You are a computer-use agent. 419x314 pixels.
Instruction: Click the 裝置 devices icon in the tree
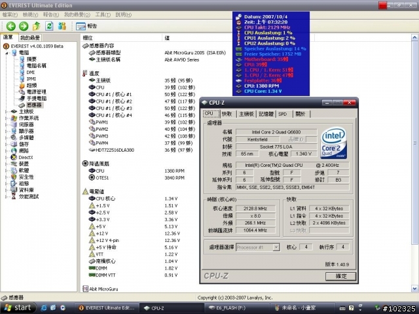pyautogui.click(x=14, y=164)
